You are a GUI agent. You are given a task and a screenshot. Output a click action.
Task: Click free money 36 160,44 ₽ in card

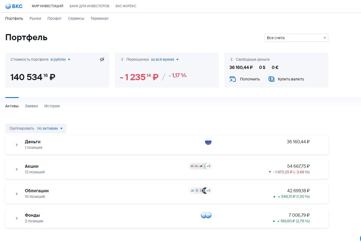coord(241,68)
